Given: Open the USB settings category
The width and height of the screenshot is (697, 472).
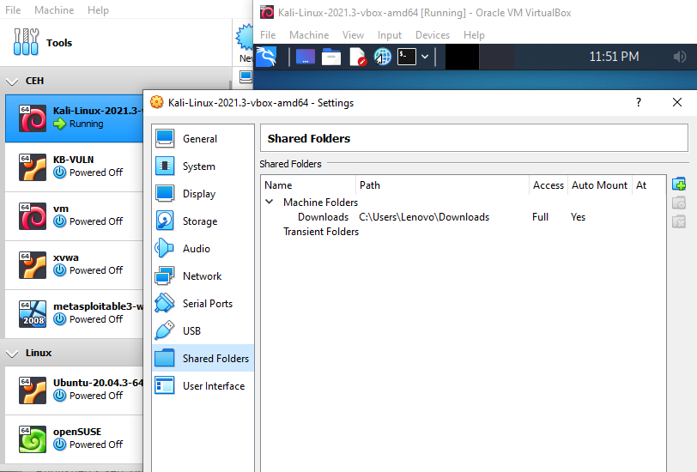Looking at the screenshot, I should coord(203,331).
